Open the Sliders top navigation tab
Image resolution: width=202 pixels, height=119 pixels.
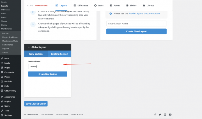[129, 5]
